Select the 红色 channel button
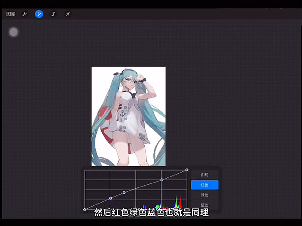Image resolution: width=302 pixels, height=226 pixels. pos(204,185)
